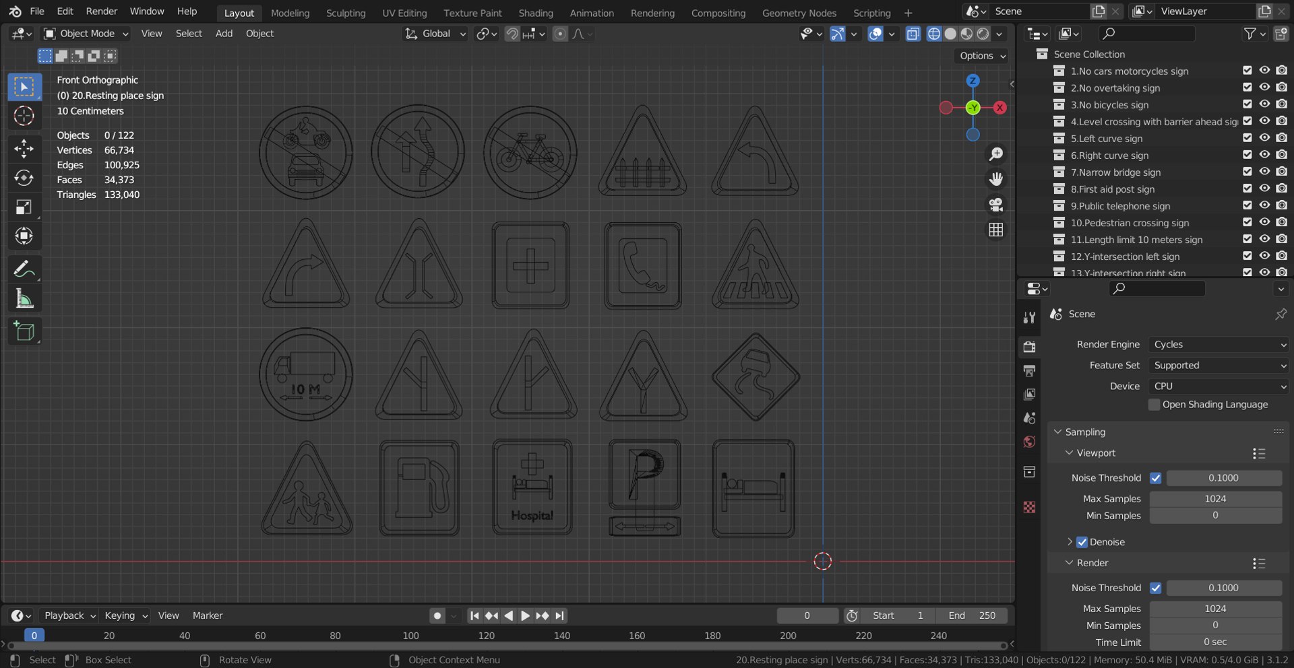Click the outliner search field
The width and height of the screenshot is (1294, 668).
point(1146,34)
